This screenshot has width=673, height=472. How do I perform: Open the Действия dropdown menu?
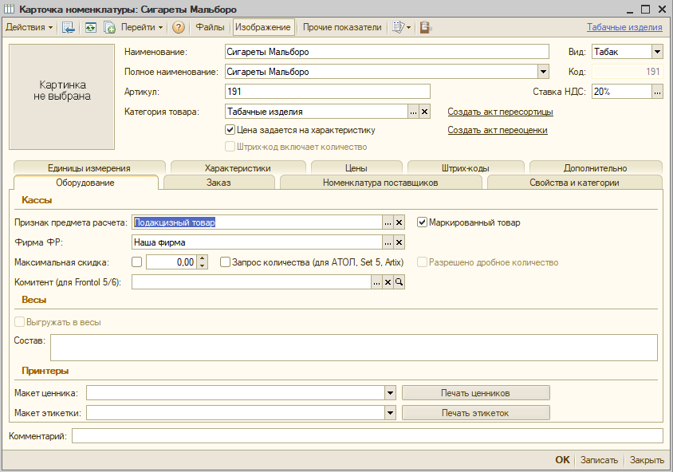click(30, 27)
